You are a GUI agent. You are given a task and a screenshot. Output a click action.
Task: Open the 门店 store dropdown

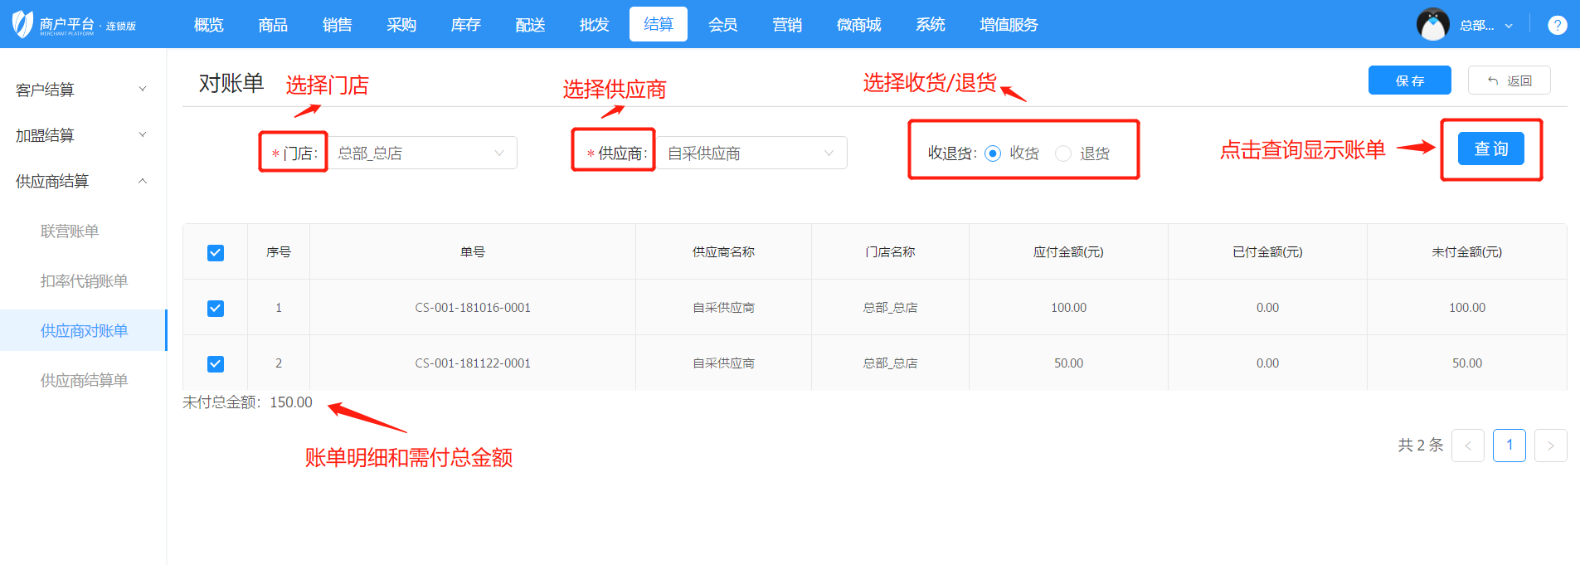click(422, 153)
